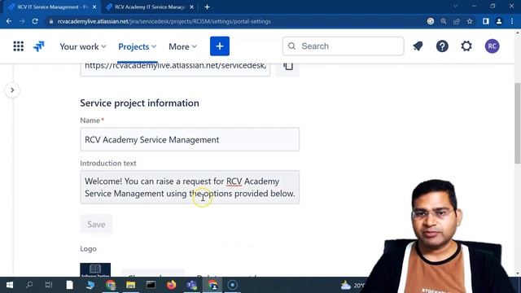The image size is (521, 293).
Task: Open the browser side panel icon
Action: pyautogui.click(x=486, y=21)
